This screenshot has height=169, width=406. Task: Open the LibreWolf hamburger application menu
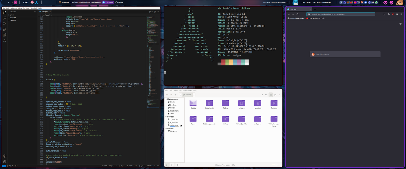coord(401,14)
